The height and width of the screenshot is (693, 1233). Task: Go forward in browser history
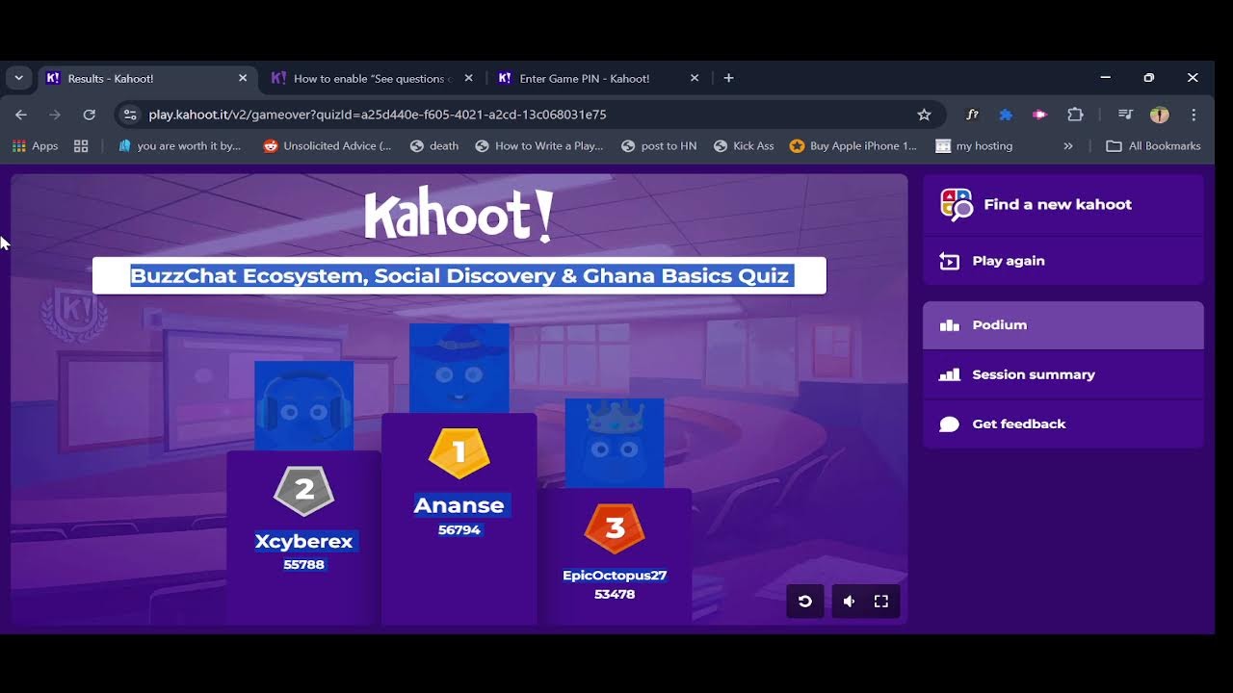tap(55, 115)
